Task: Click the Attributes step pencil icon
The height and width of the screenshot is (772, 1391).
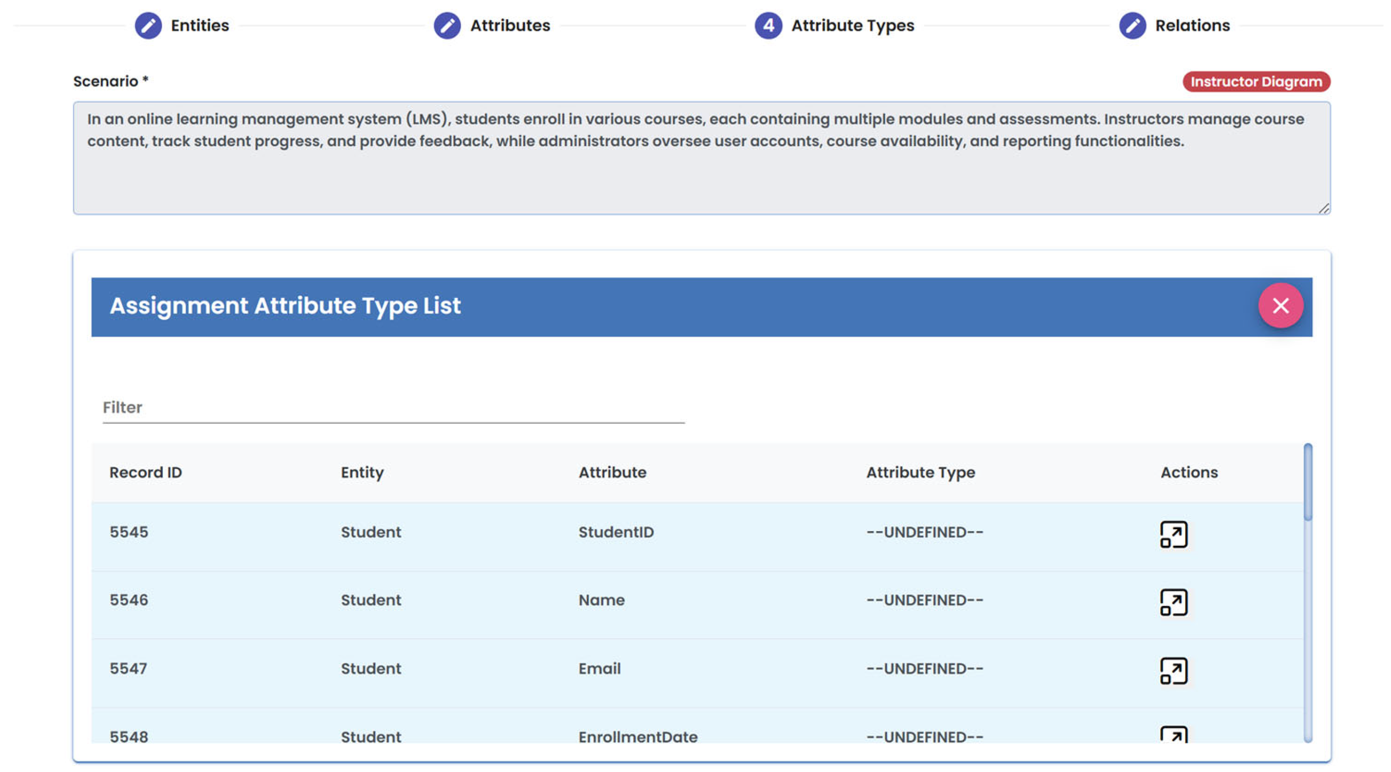Action: (x=447, y=26)
